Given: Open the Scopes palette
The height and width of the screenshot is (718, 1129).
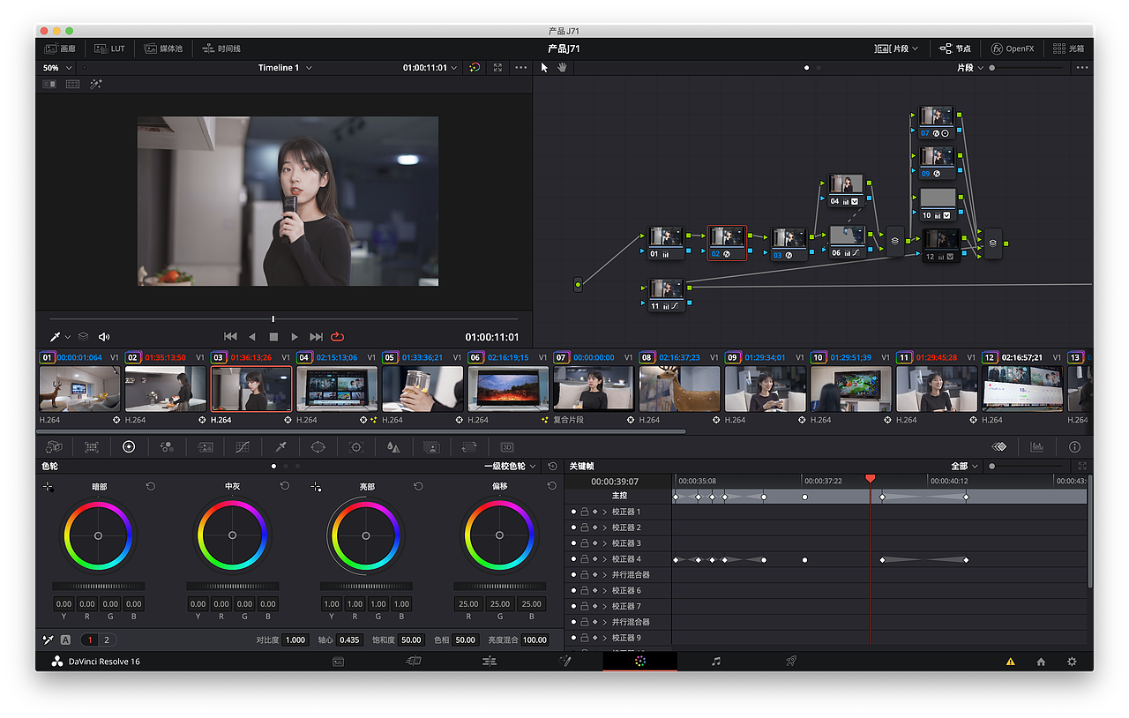Looking at the screenshot, I should pyautogui.click(x=1037, y=447).
